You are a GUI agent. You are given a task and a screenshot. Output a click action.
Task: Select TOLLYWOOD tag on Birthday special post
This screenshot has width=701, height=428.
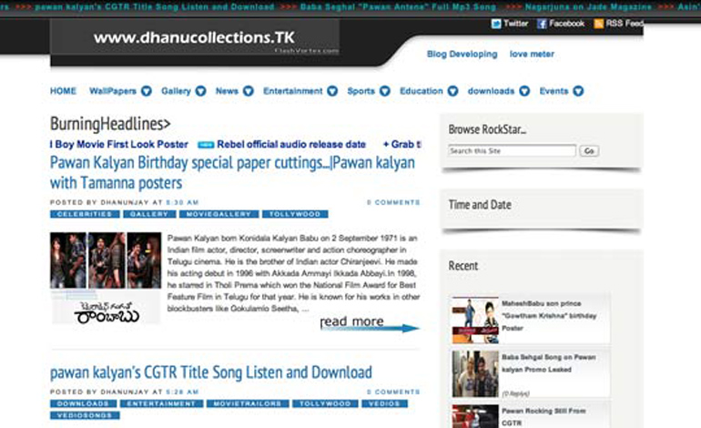295,214
